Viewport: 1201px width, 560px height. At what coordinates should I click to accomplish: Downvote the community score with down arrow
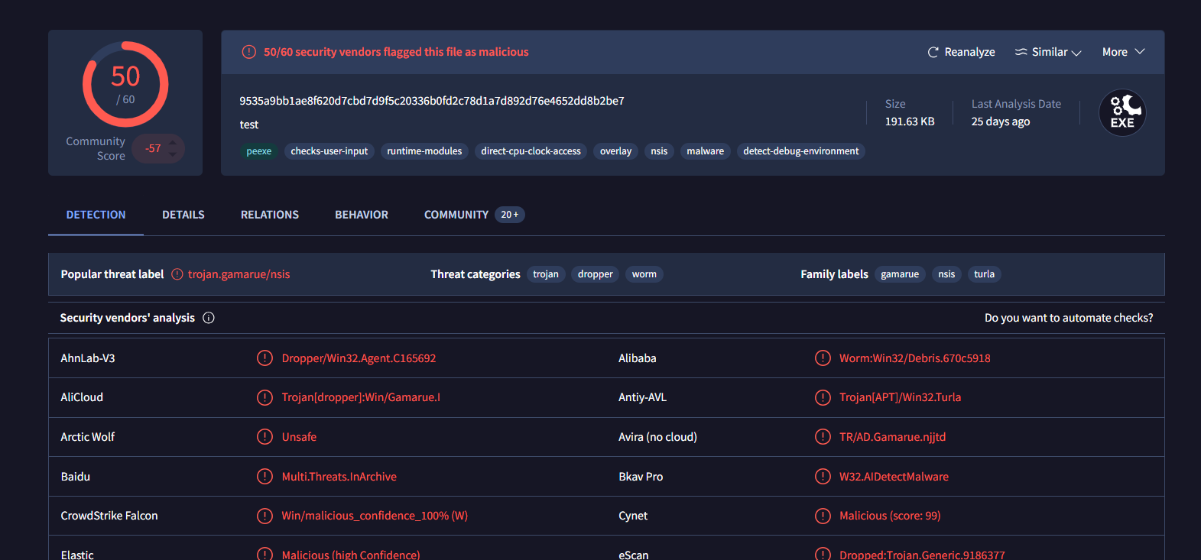[x=173, y=155]
